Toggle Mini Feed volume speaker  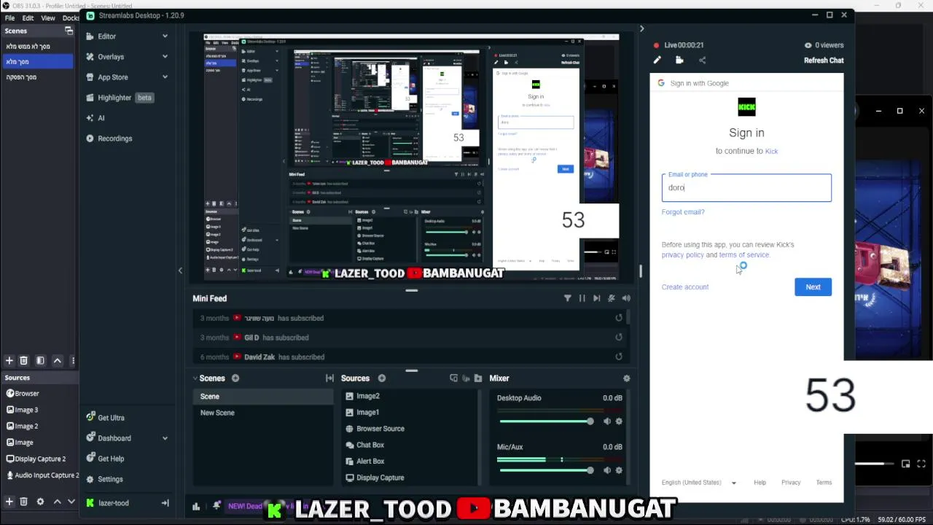click(626, 298)
